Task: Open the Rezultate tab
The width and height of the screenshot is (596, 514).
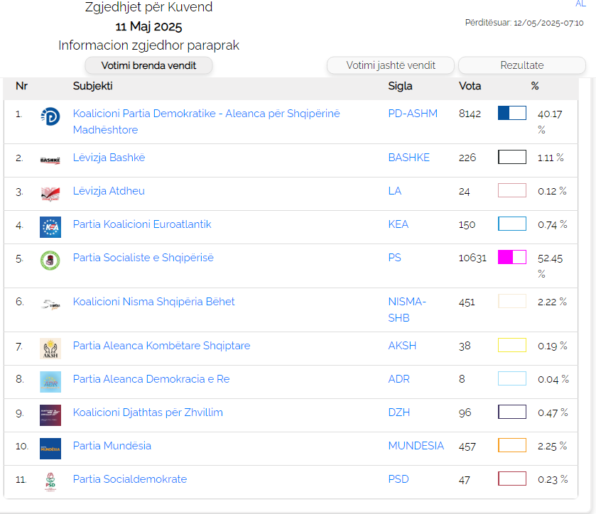Action: [522, 65]
